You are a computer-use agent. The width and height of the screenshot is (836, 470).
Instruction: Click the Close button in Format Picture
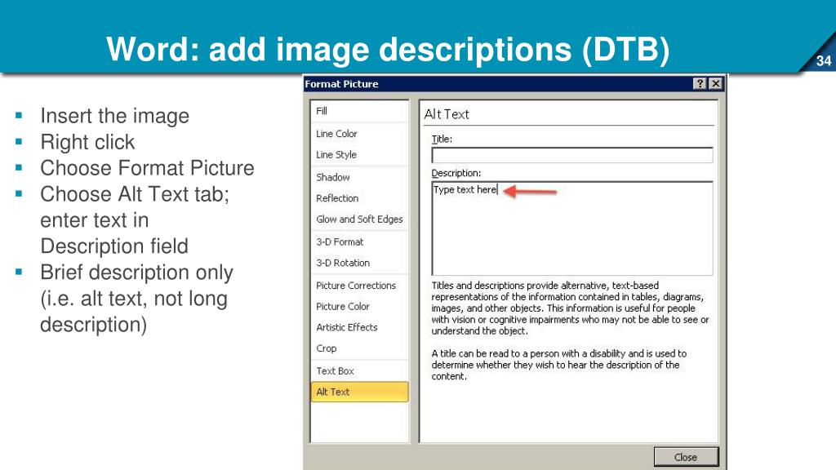tap(686, 457)
